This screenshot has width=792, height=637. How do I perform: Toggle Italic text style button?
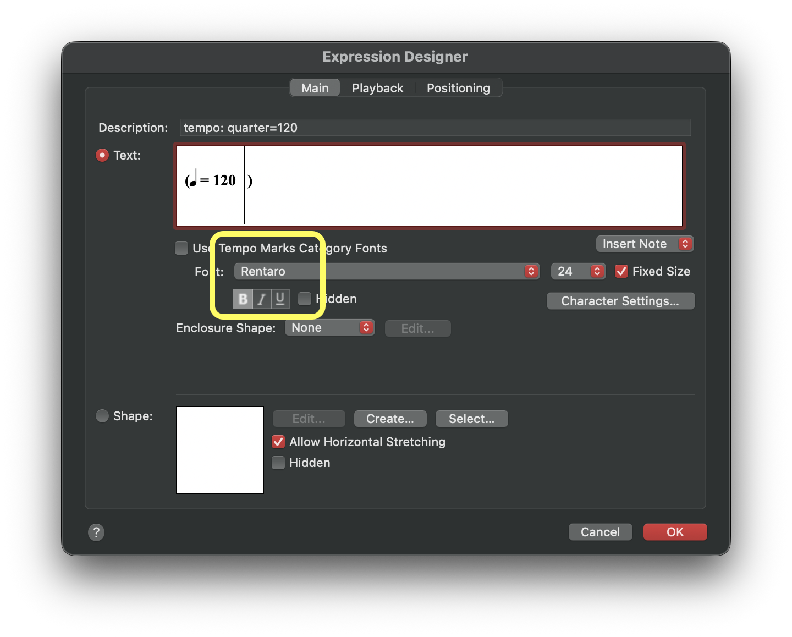point(262,299)
